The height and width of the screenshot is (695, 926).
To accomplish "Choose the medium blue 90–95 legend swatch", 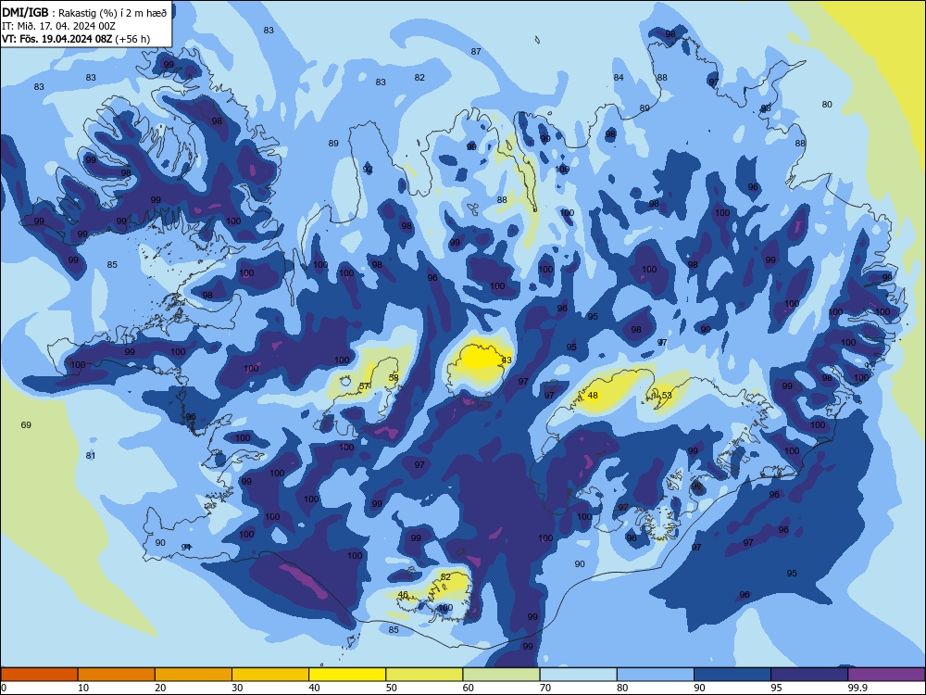I will (x=732, y=675).
